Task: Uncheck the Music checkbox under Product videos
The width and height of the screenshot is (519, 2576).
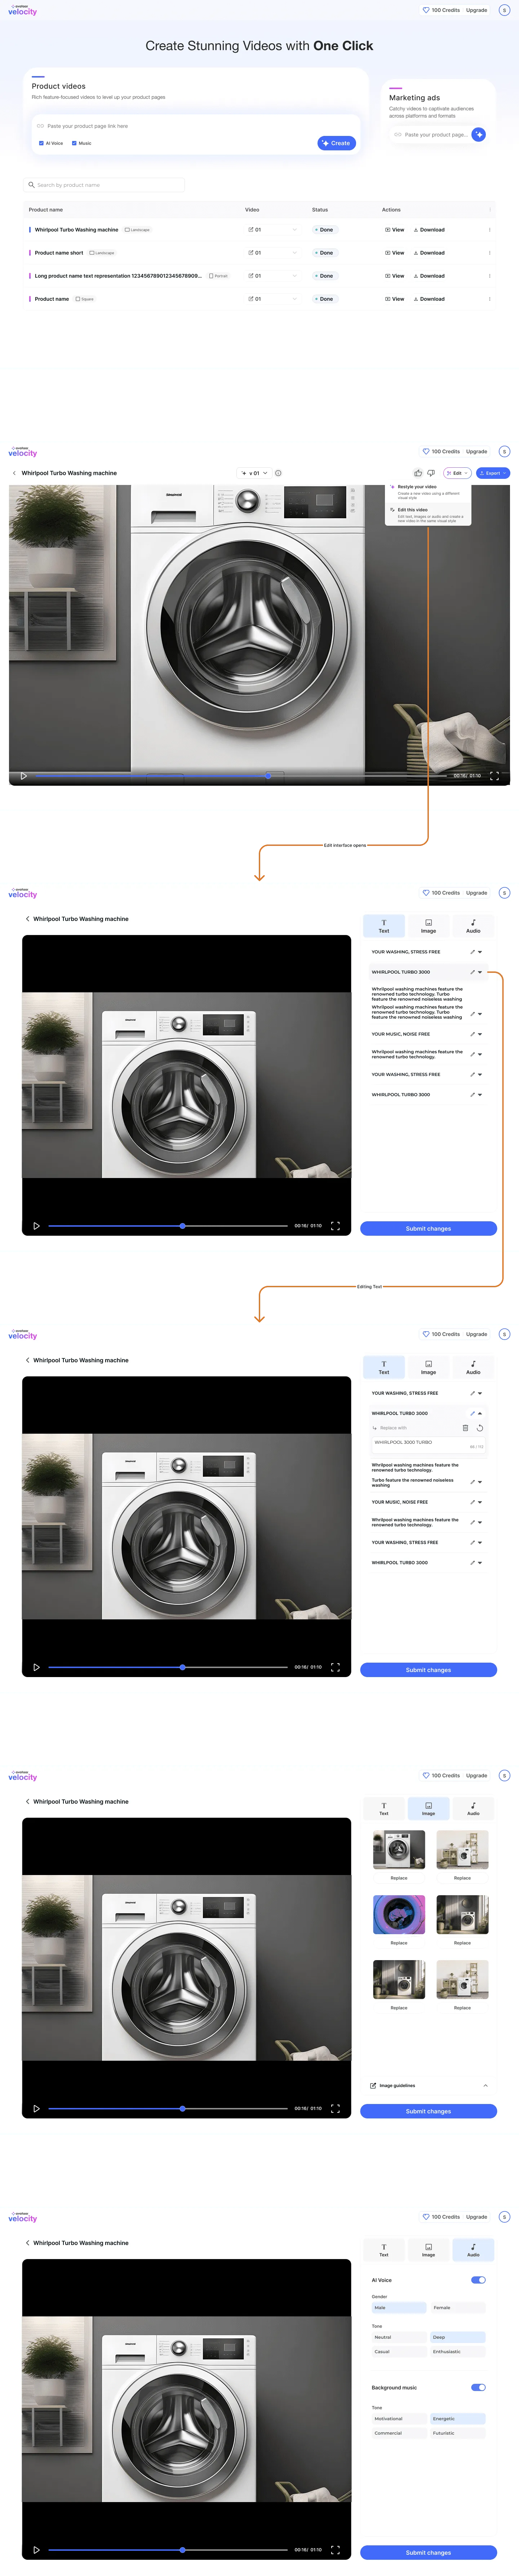Action: (x=74, y=143)
